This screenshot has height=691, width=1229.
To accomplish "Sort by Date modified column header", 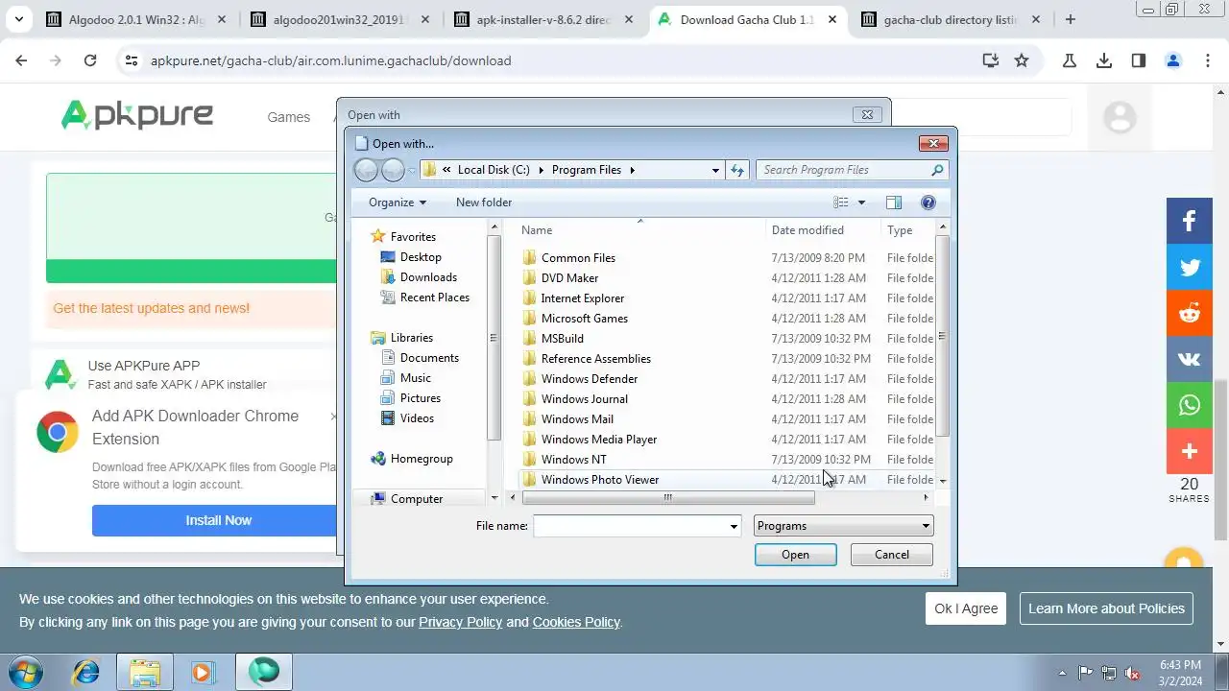I will pyautogui.click(x=807, y=230).
